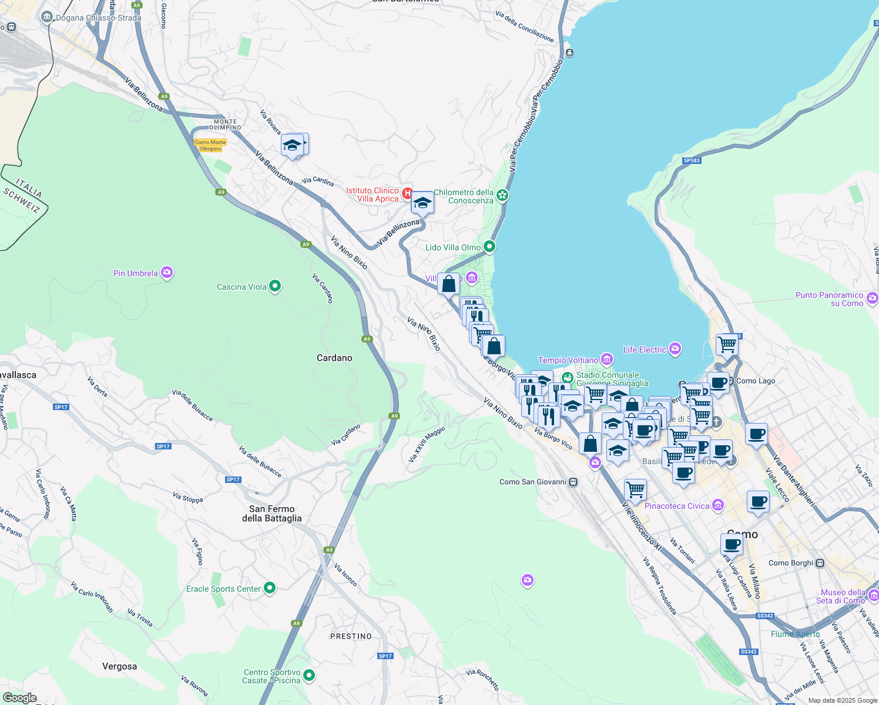Image resolution: width=879 pixels, height=705 pixels.
Task: Select the coffee cup marker right of Pinacoteca Civica
Action: point(758,502)
